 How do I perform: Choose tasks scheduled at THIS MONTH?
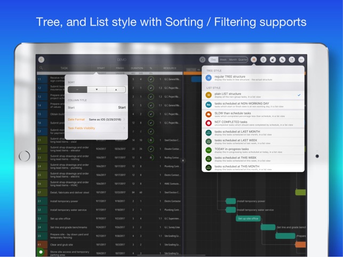pos(253,167)
